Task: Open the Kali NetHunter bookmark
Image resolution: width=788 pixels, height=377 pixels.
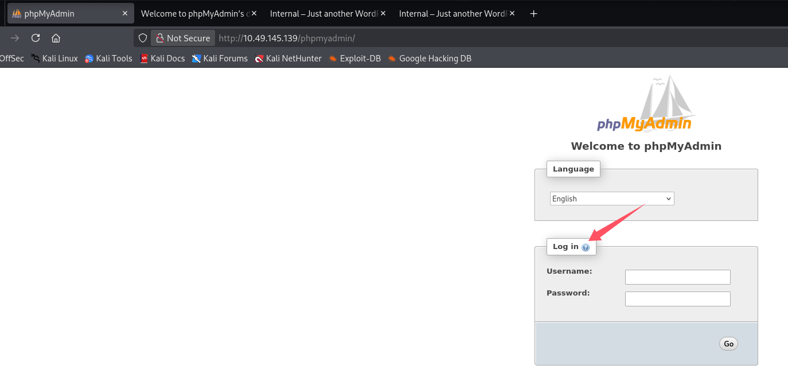Action: click(x=288, y=59)
